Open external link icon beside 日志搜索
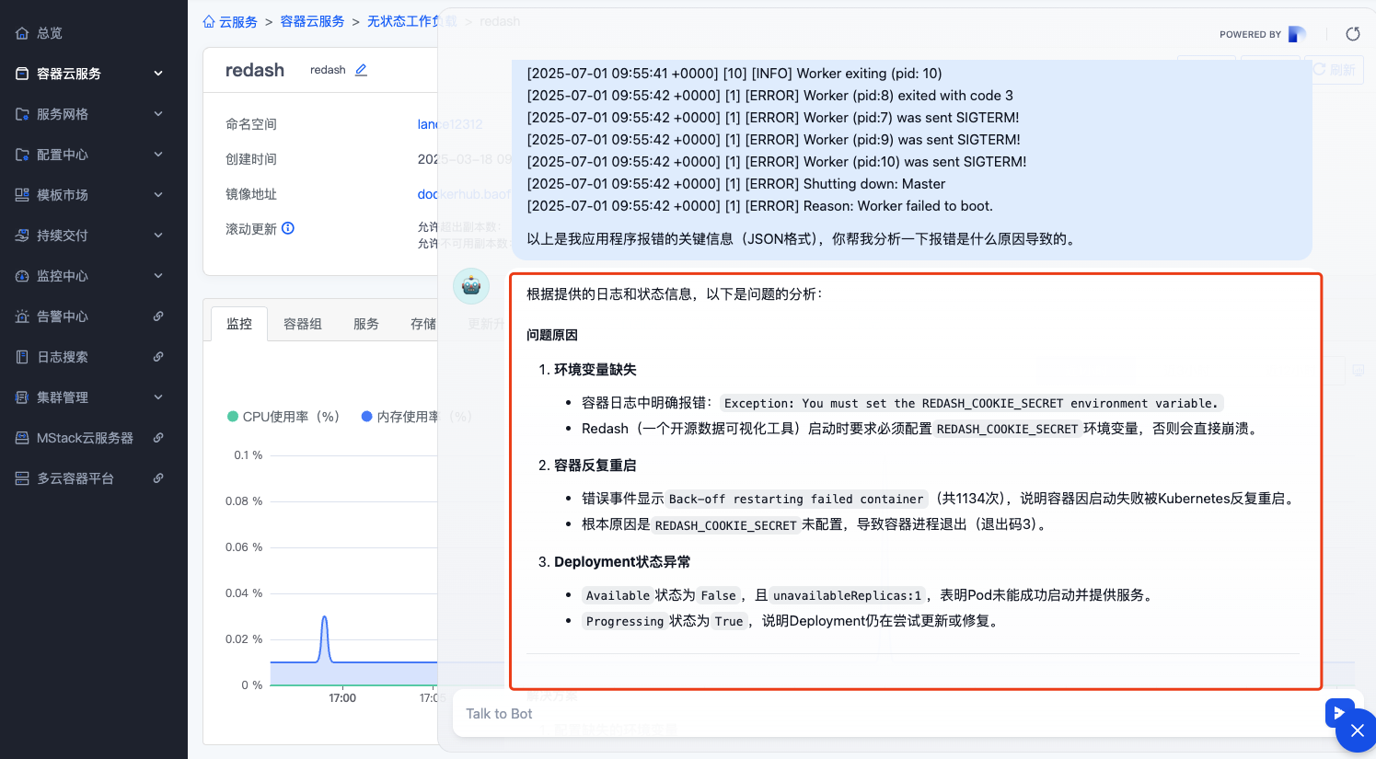Image resolution: width=1376 pixels, height=759 pixels. coord(158,357)
